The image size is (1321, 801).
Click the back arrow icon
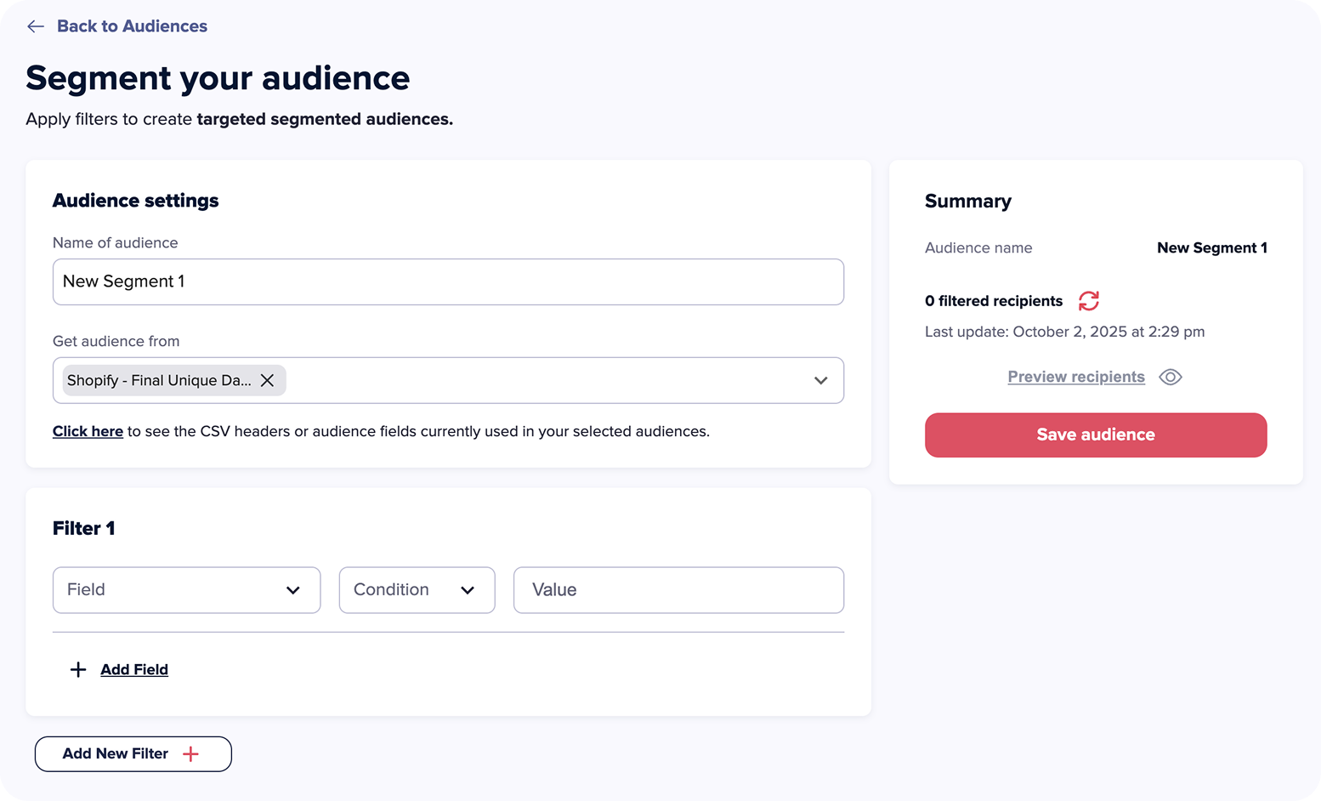click(x=35, y=26)
